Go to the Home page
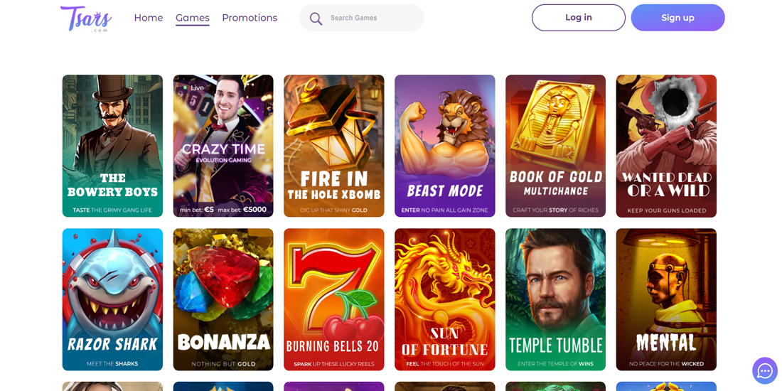The image size is (782, 391). click(148, 18)
